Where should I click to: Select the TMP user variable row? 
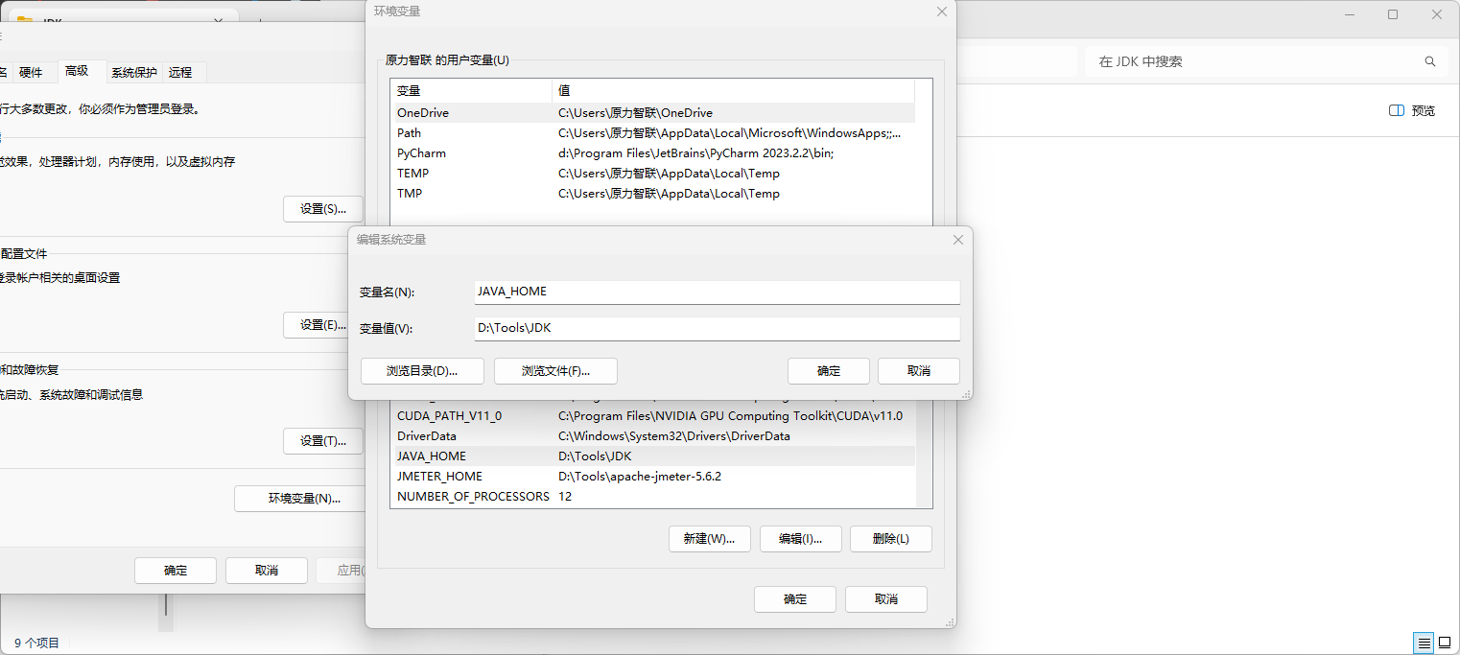pos(653,194)
